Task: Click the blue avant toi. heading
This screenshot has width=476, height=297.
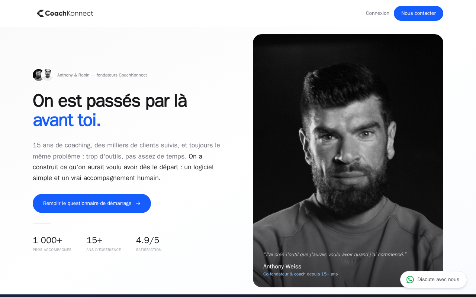Action: click(x=67, y=120)
